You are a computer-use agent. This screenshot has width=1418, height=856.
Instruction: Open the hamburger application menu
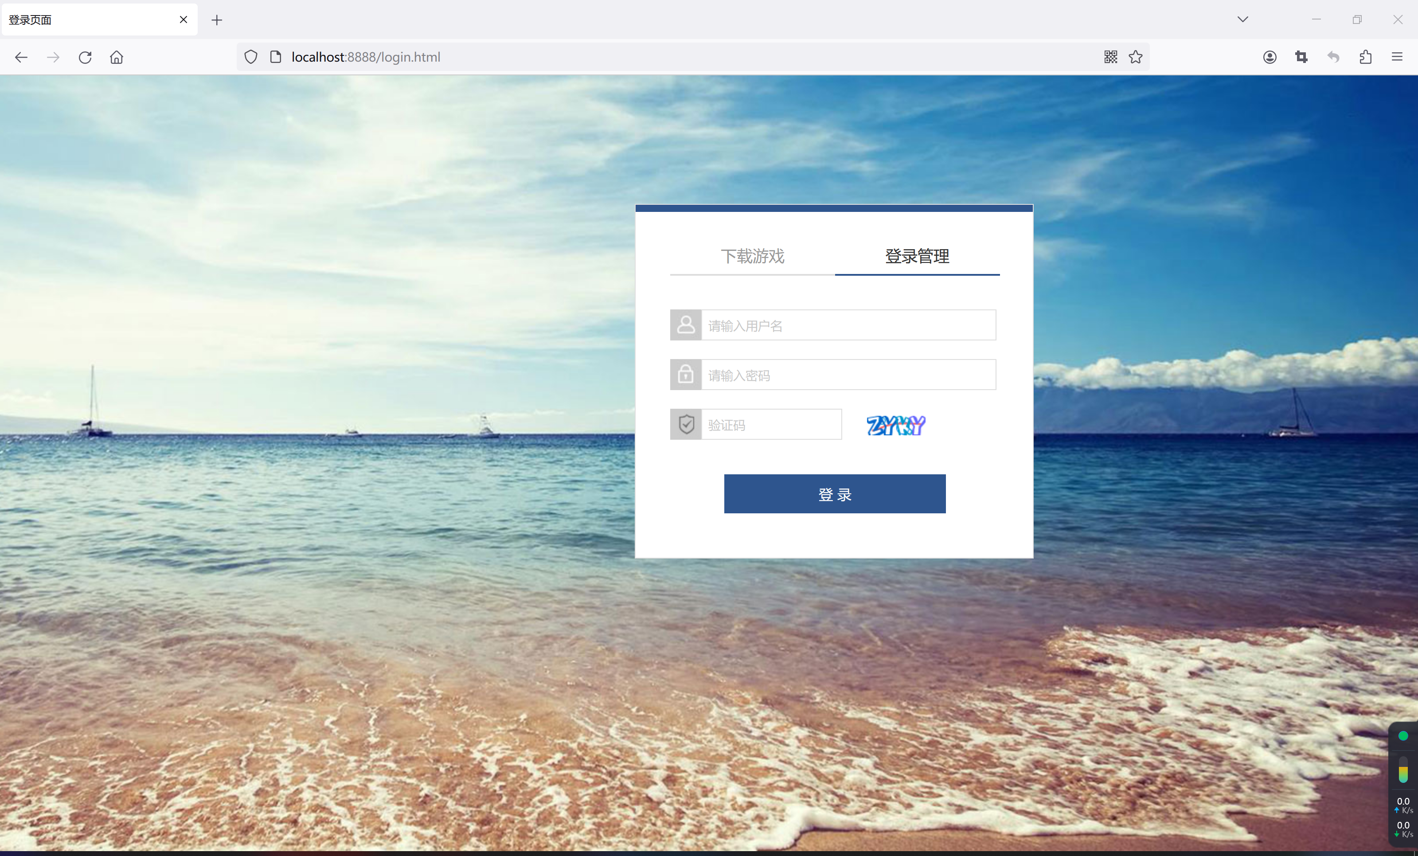pos(1397,57)
